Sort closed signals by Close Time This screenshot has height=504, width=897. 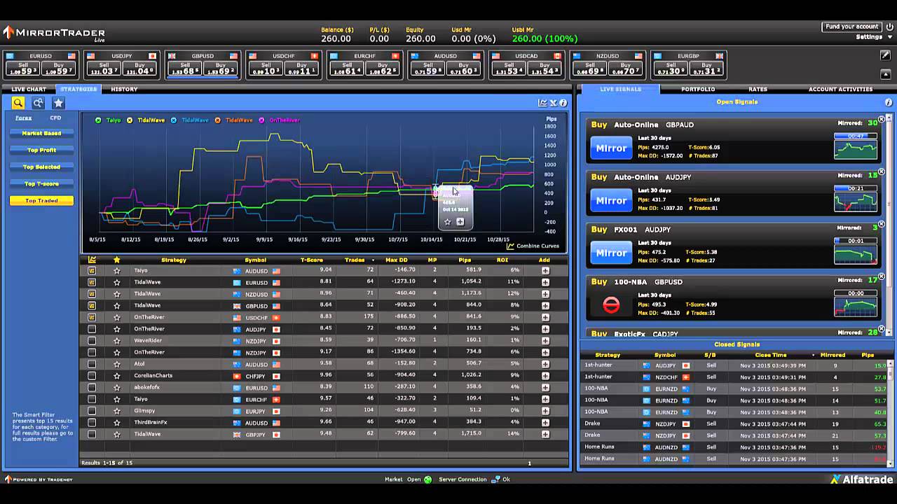770,355
